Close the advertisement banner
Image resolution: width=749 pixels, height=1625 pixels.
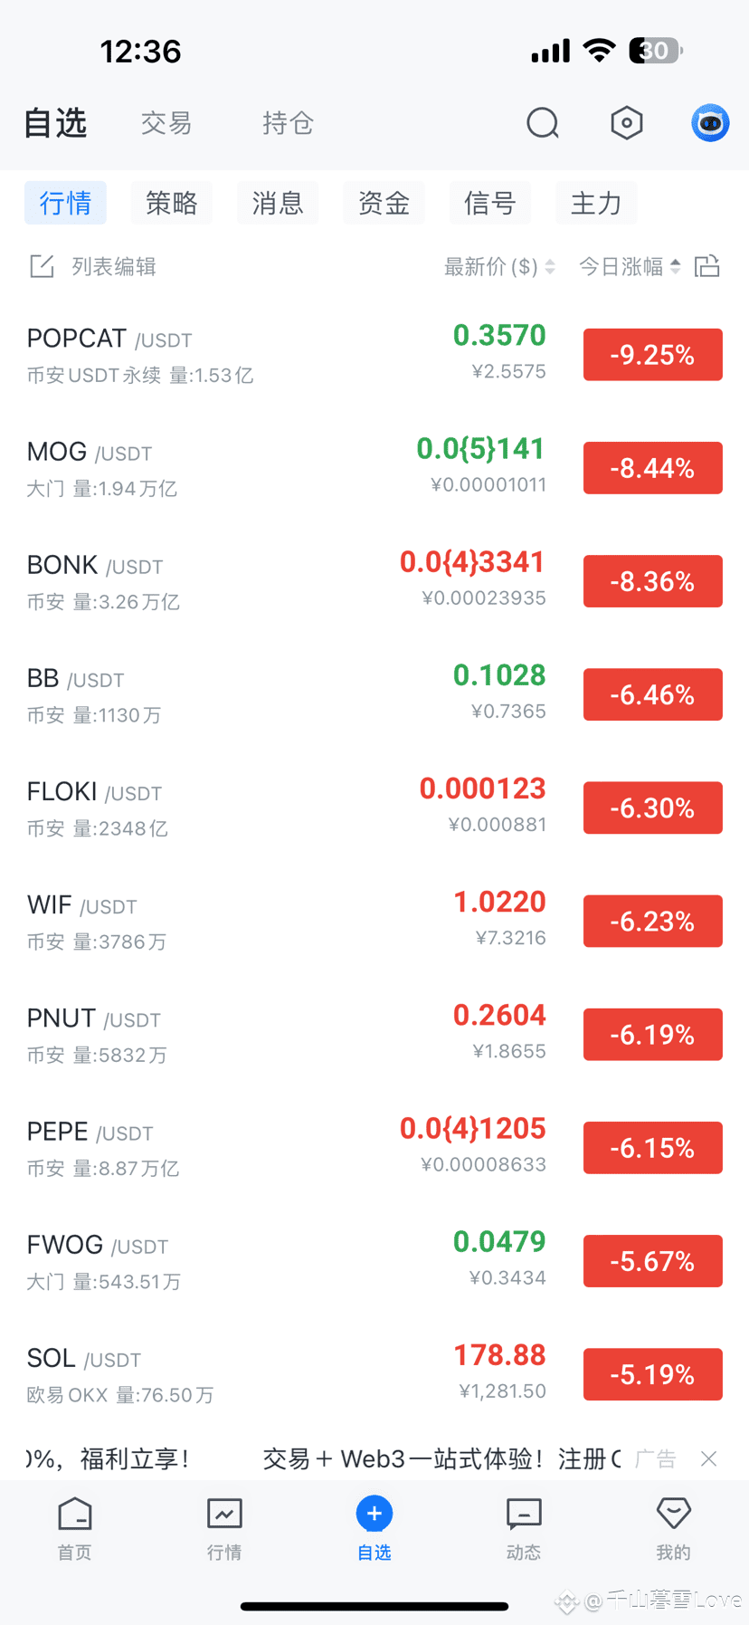[709, 1458]
